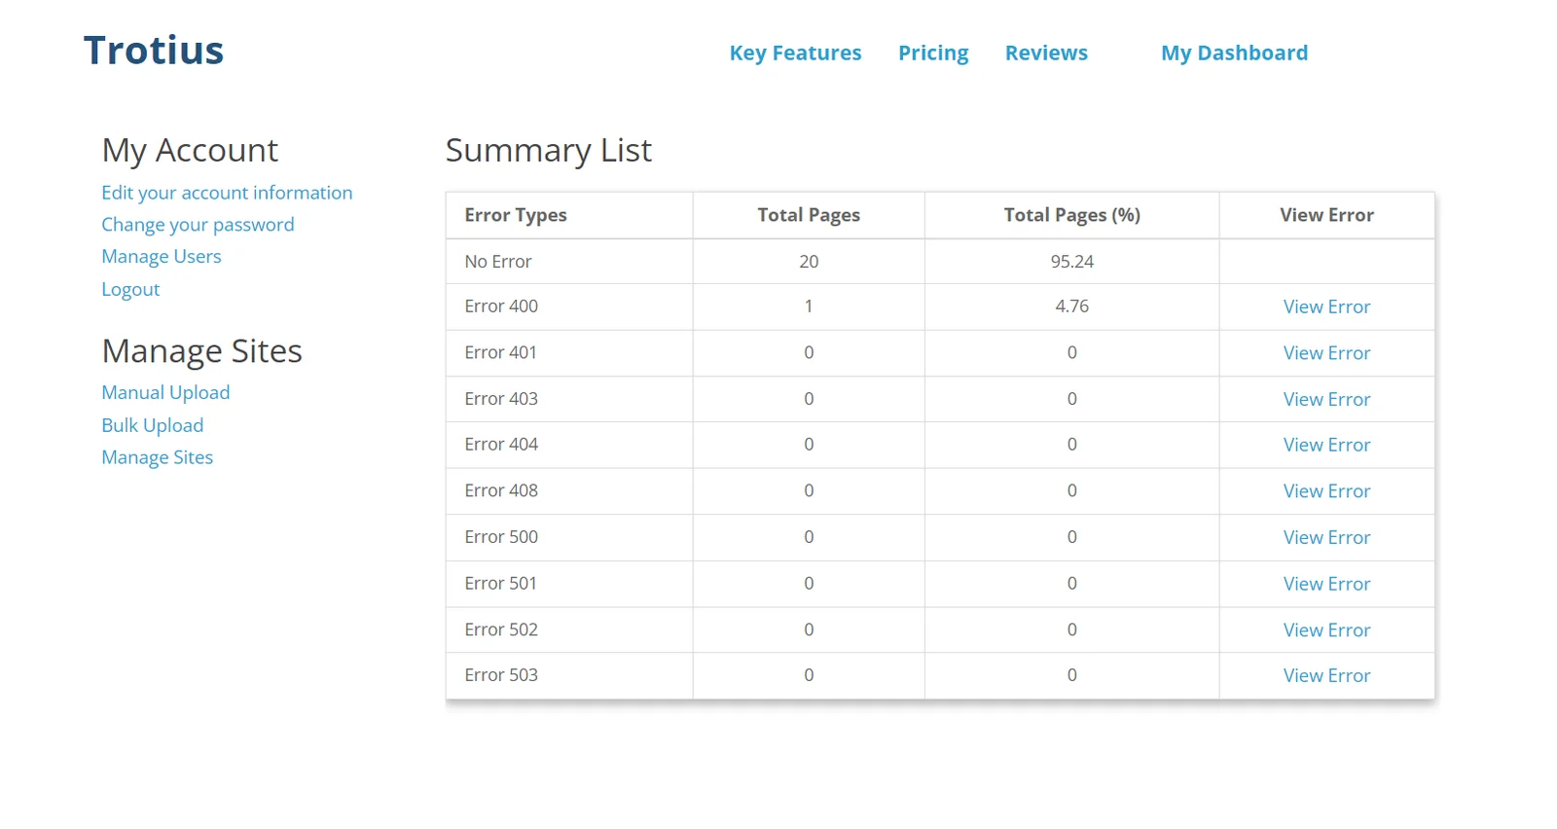
Task: Click View Error next to Error 408
Action: coord(1325,491)
